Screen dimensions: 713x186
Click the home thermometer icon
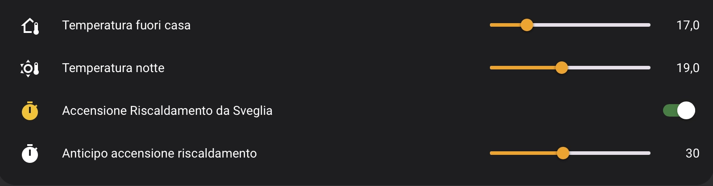[x=30, y=26]
